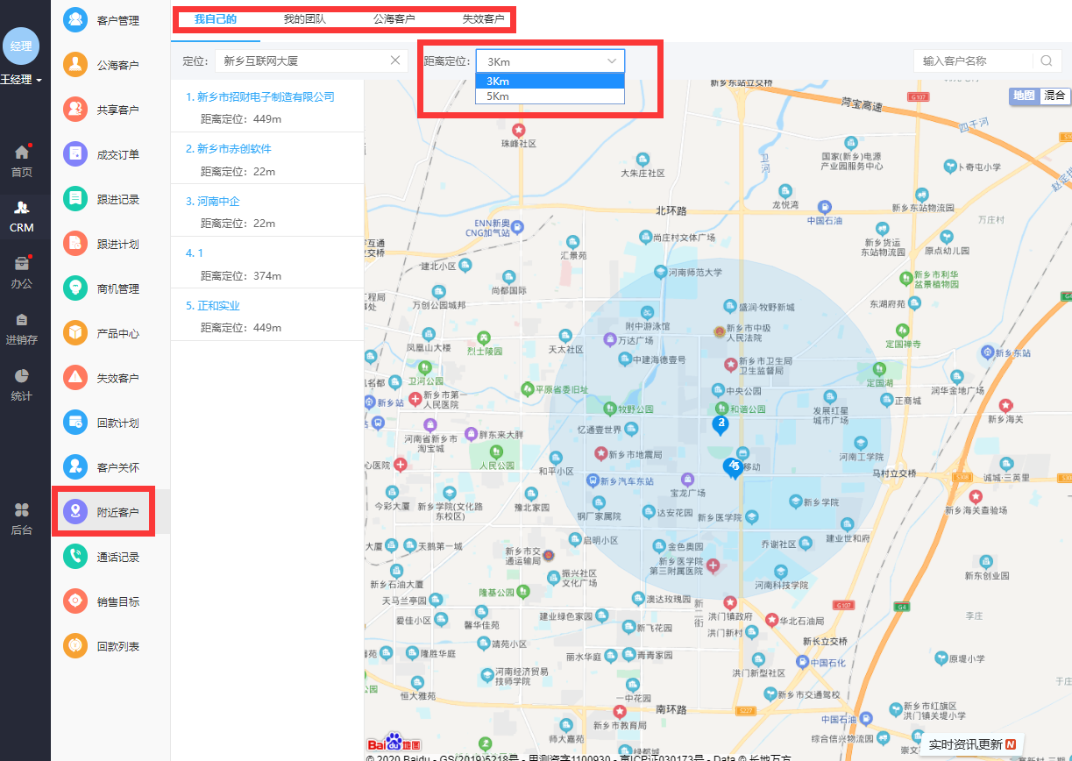1072x761 pixels.
Task: Open 进销存 module icon
Action: (x=22, y=320)
